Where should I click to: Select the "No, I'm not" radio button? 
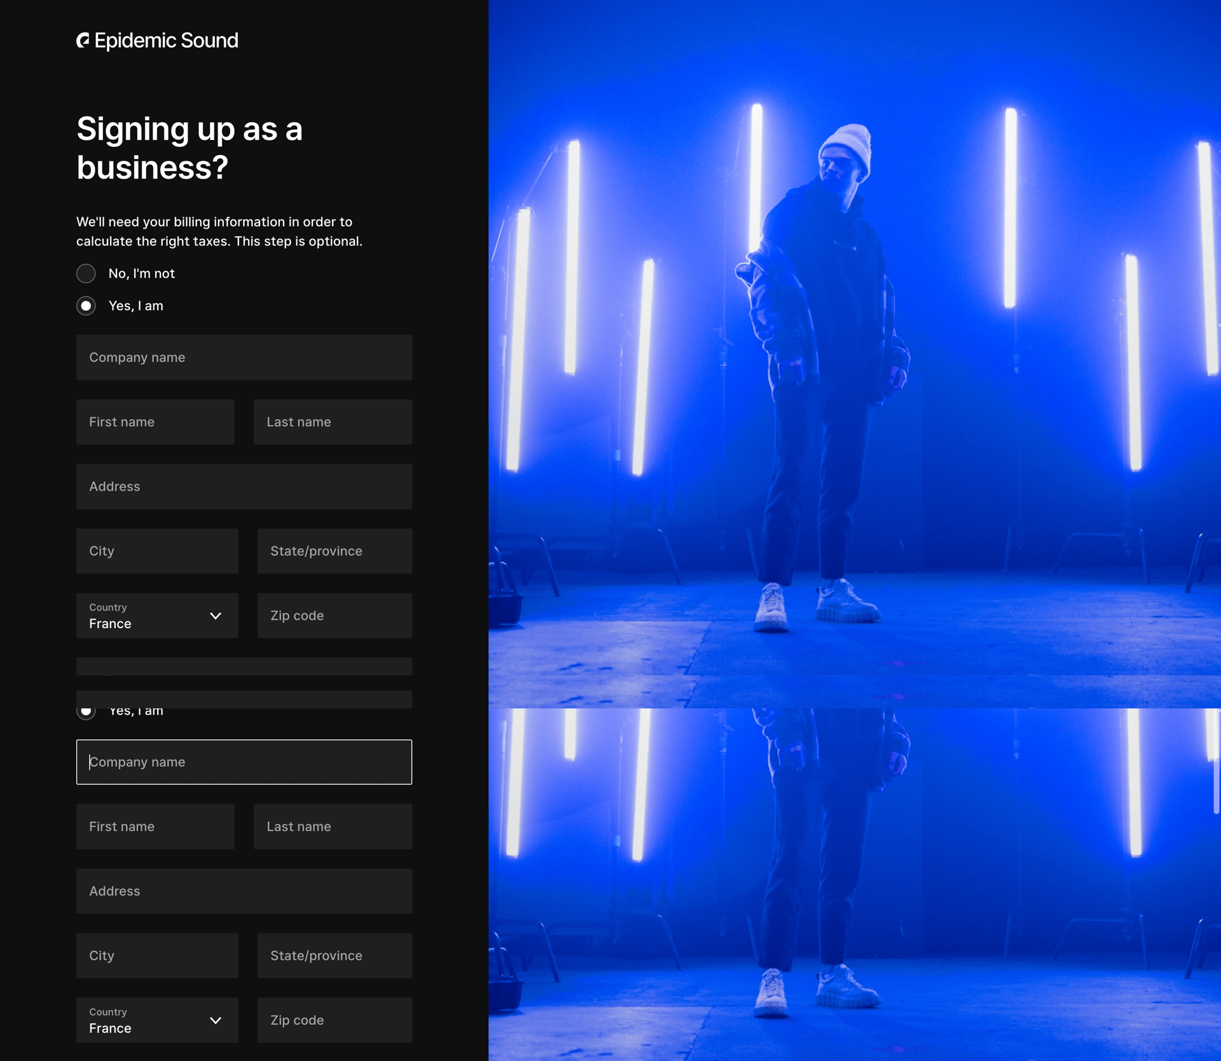(x=86, y=273)
